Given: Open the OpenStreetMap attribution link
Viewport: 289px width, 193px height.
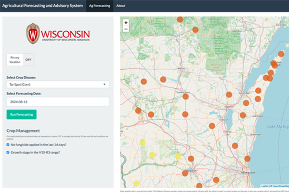Looking at the screenshot, I should pyautogui.click(x=280, y=186).
